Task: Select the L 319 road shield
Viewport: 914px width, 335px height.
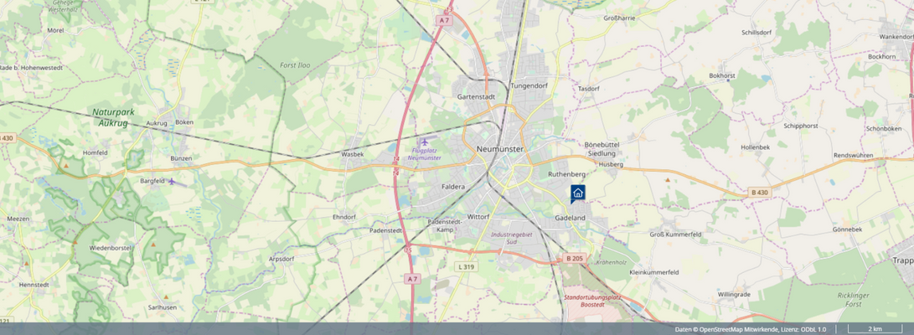Action: click(x=467, y=266)
